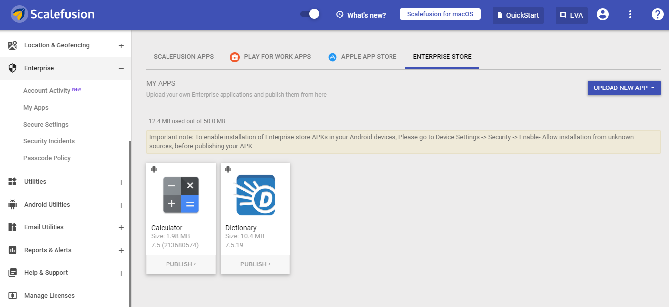
Task: Click the sidebar vertical scrollbar
Action: point(130,224)
